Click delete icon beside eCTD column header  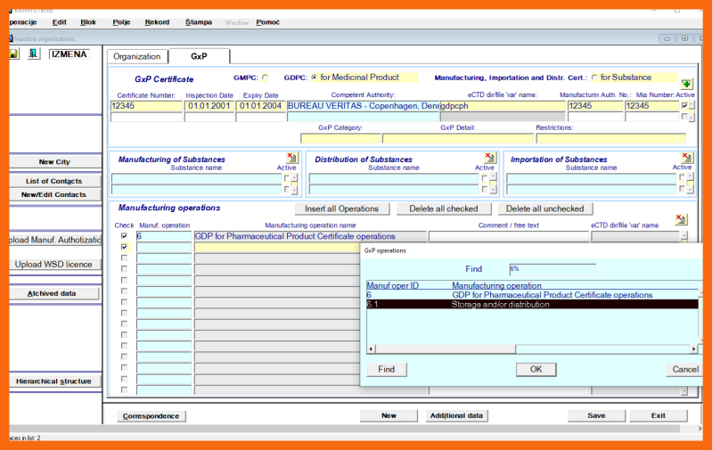point(681,219)
